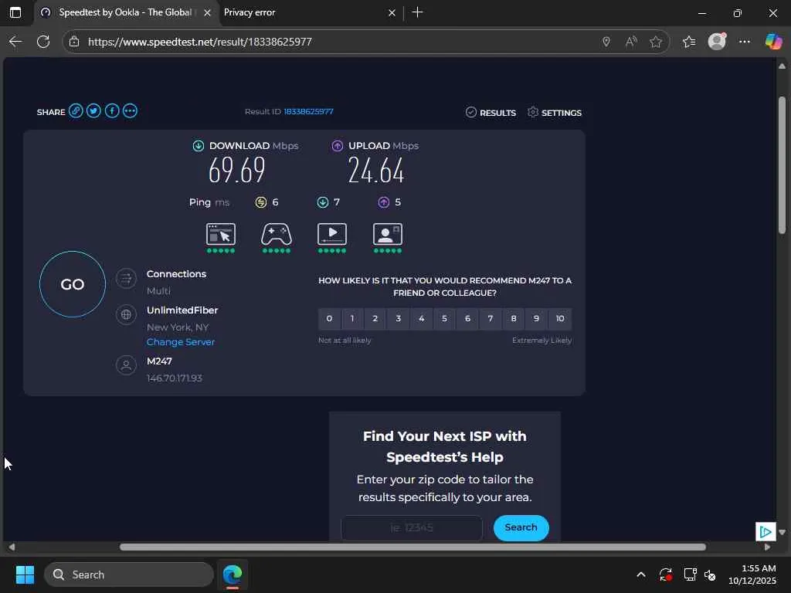This screenshot has height=593, width=791.
Task: Open the Favorites list
Action: click(x=689, y=42)
